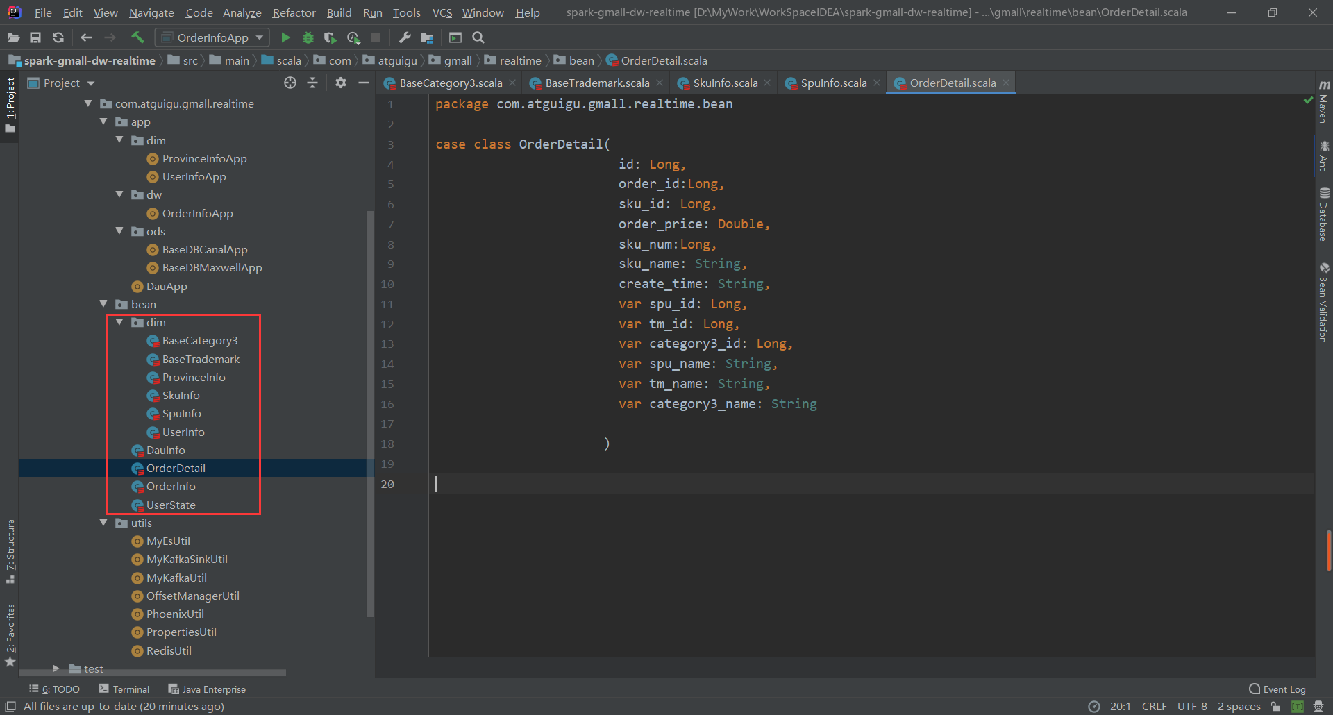Collapse all in the Project panel
This screenshot has width=1333, height=715.
(312, 83)
